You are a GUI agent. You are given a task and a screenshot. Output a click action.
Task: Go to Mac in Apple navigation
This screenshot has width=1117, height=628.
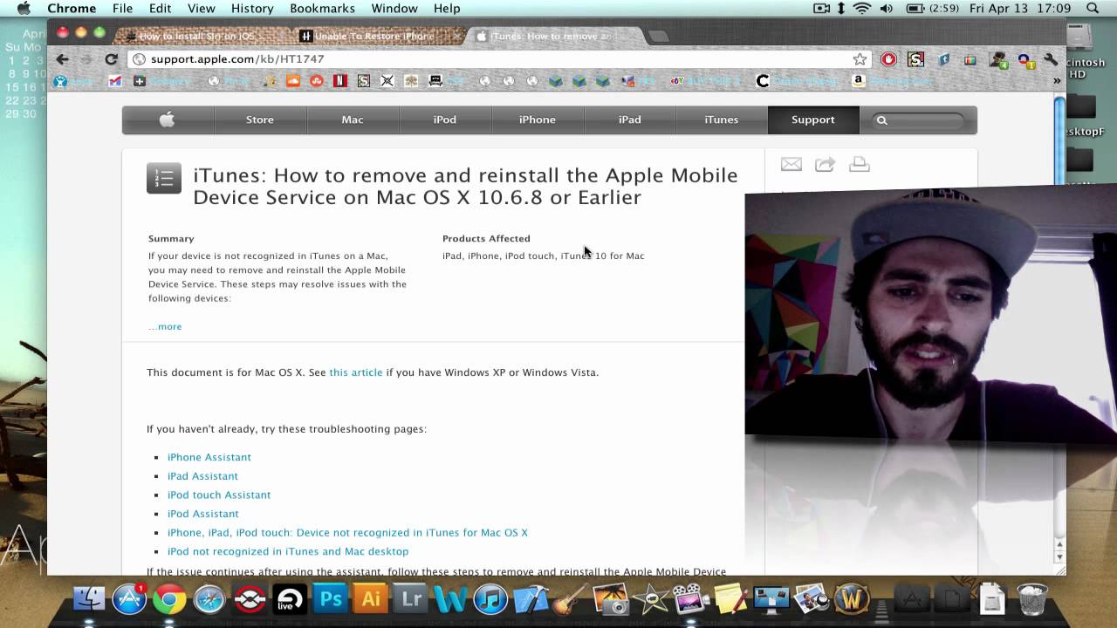353,119
